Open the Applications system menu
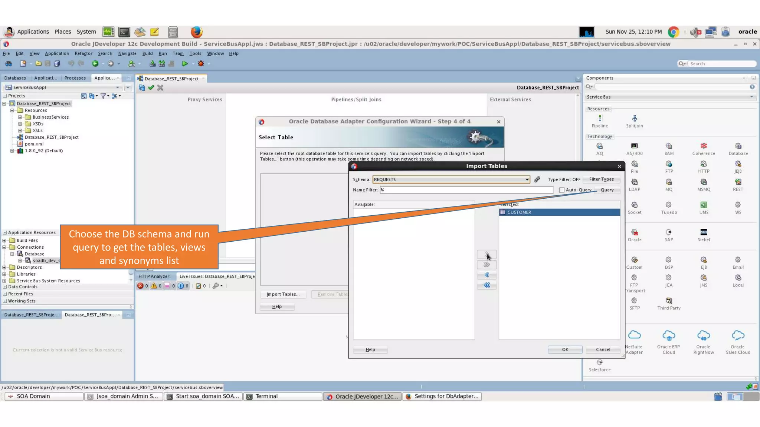 [33, 32]
